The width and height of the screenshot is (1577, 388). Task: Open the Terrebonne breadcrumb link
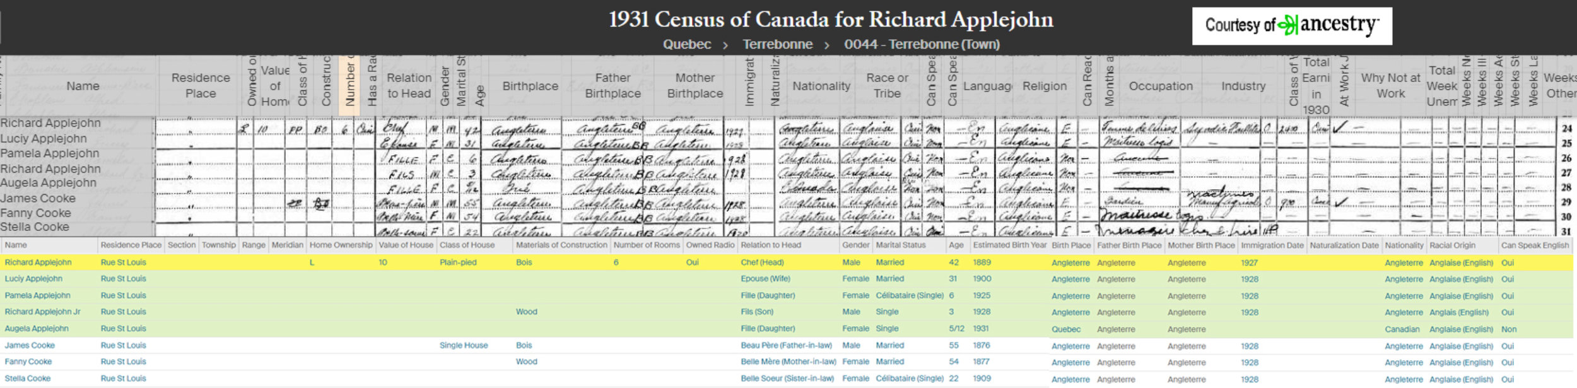pyautogui.click(x=777, y=44)
